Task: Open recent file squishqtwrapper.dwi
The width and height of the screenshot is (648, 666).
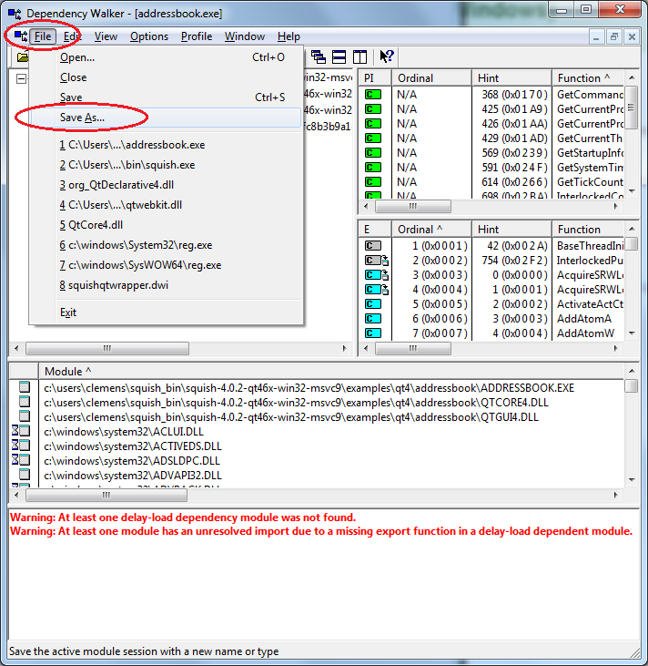Action: click(114, 285)
